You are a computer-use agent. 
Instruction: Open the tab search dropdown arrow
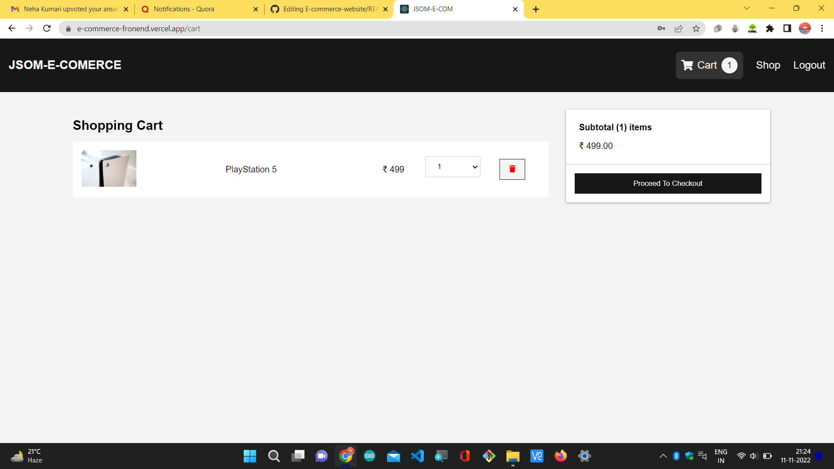click(x=747, y=8)
